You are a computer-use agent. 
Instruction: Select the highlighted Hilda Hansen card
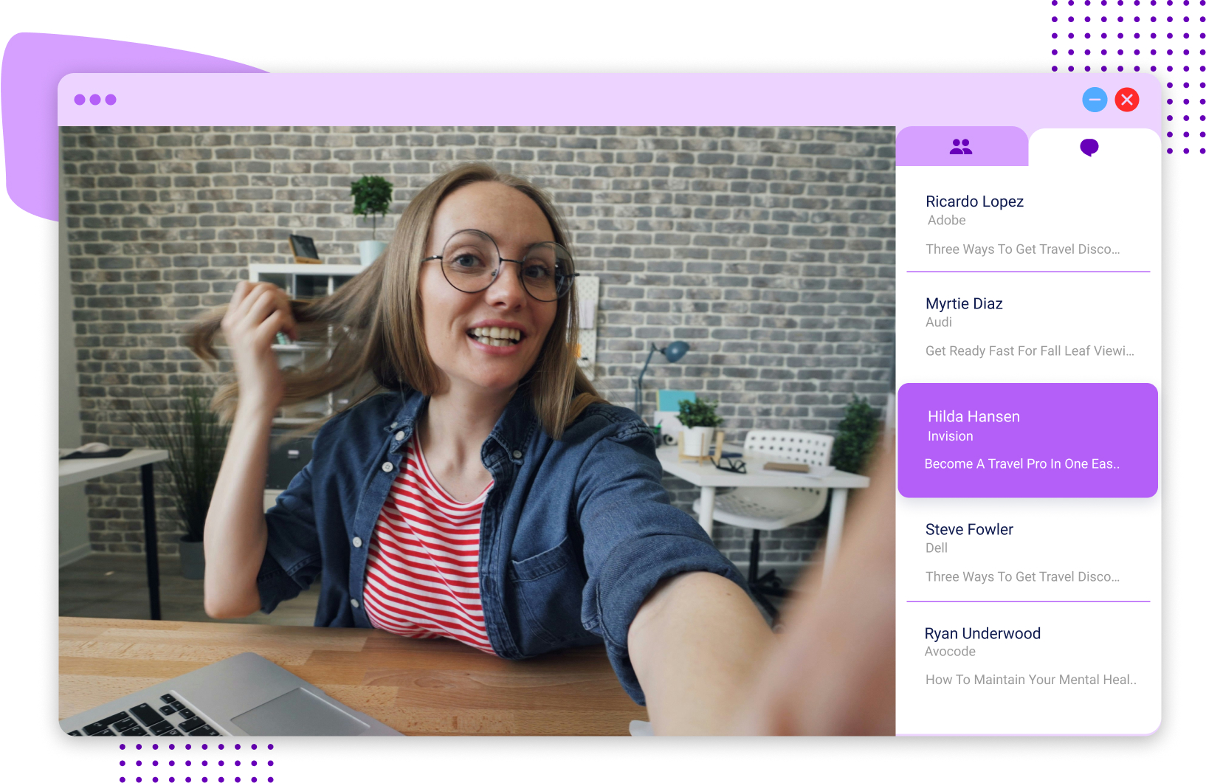pyautogui.click(x=1027, y=440)
